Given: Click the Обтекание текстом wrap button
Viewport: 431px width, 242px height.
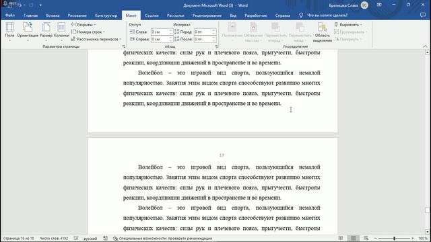Looking at the screenshot, I should pos(253,32).
